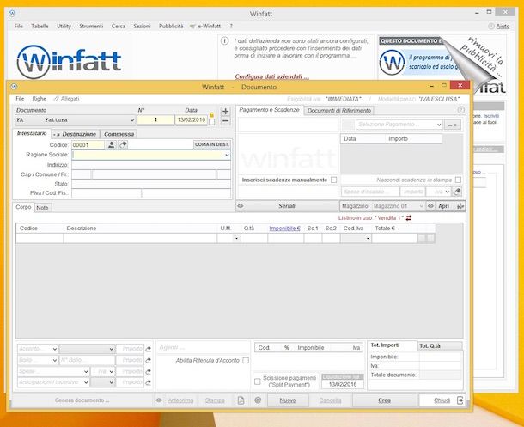Viewport: 524px width, 427px height.
Task: Click eye icon next to Magazzino dropdown
Action: [x=430, y=206]
